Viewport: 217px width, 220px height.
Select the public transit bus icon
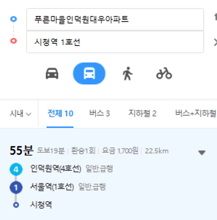tap(89, 74)
